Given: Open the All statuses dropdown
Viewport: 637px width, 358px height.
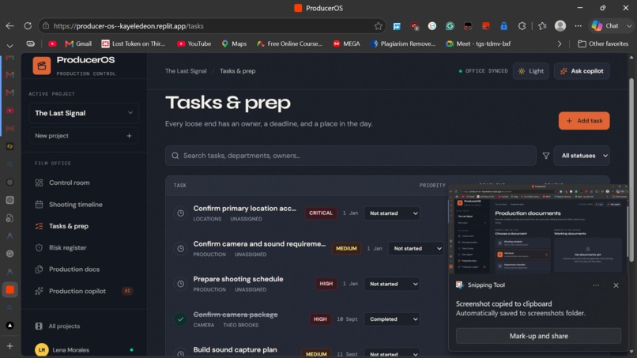Looking at the screenshot, I should 582,156.
